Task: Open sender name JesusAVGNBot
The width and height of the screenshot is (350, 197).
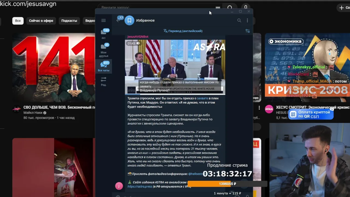Action: [x=138, y=36]
